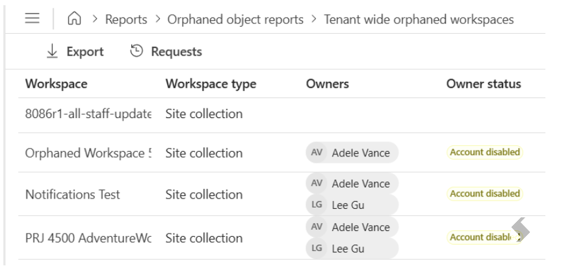587x266 pixels.
Task: Click AV avatar in Orphaned Workspace row
Action: [317, 152]
